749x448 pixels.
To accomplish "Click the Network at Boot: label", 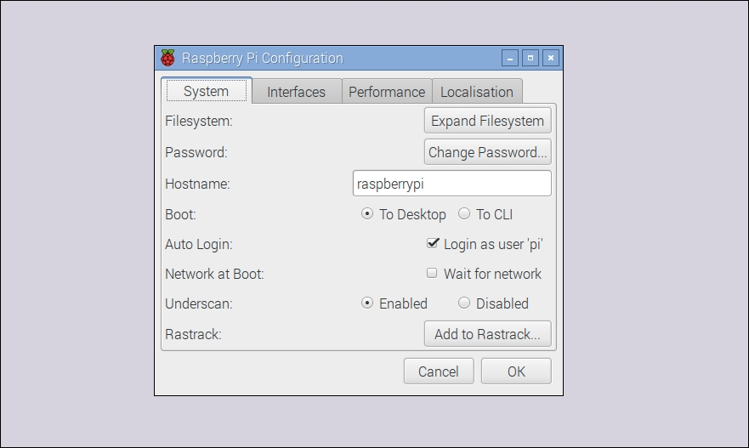I will [214, 274].
